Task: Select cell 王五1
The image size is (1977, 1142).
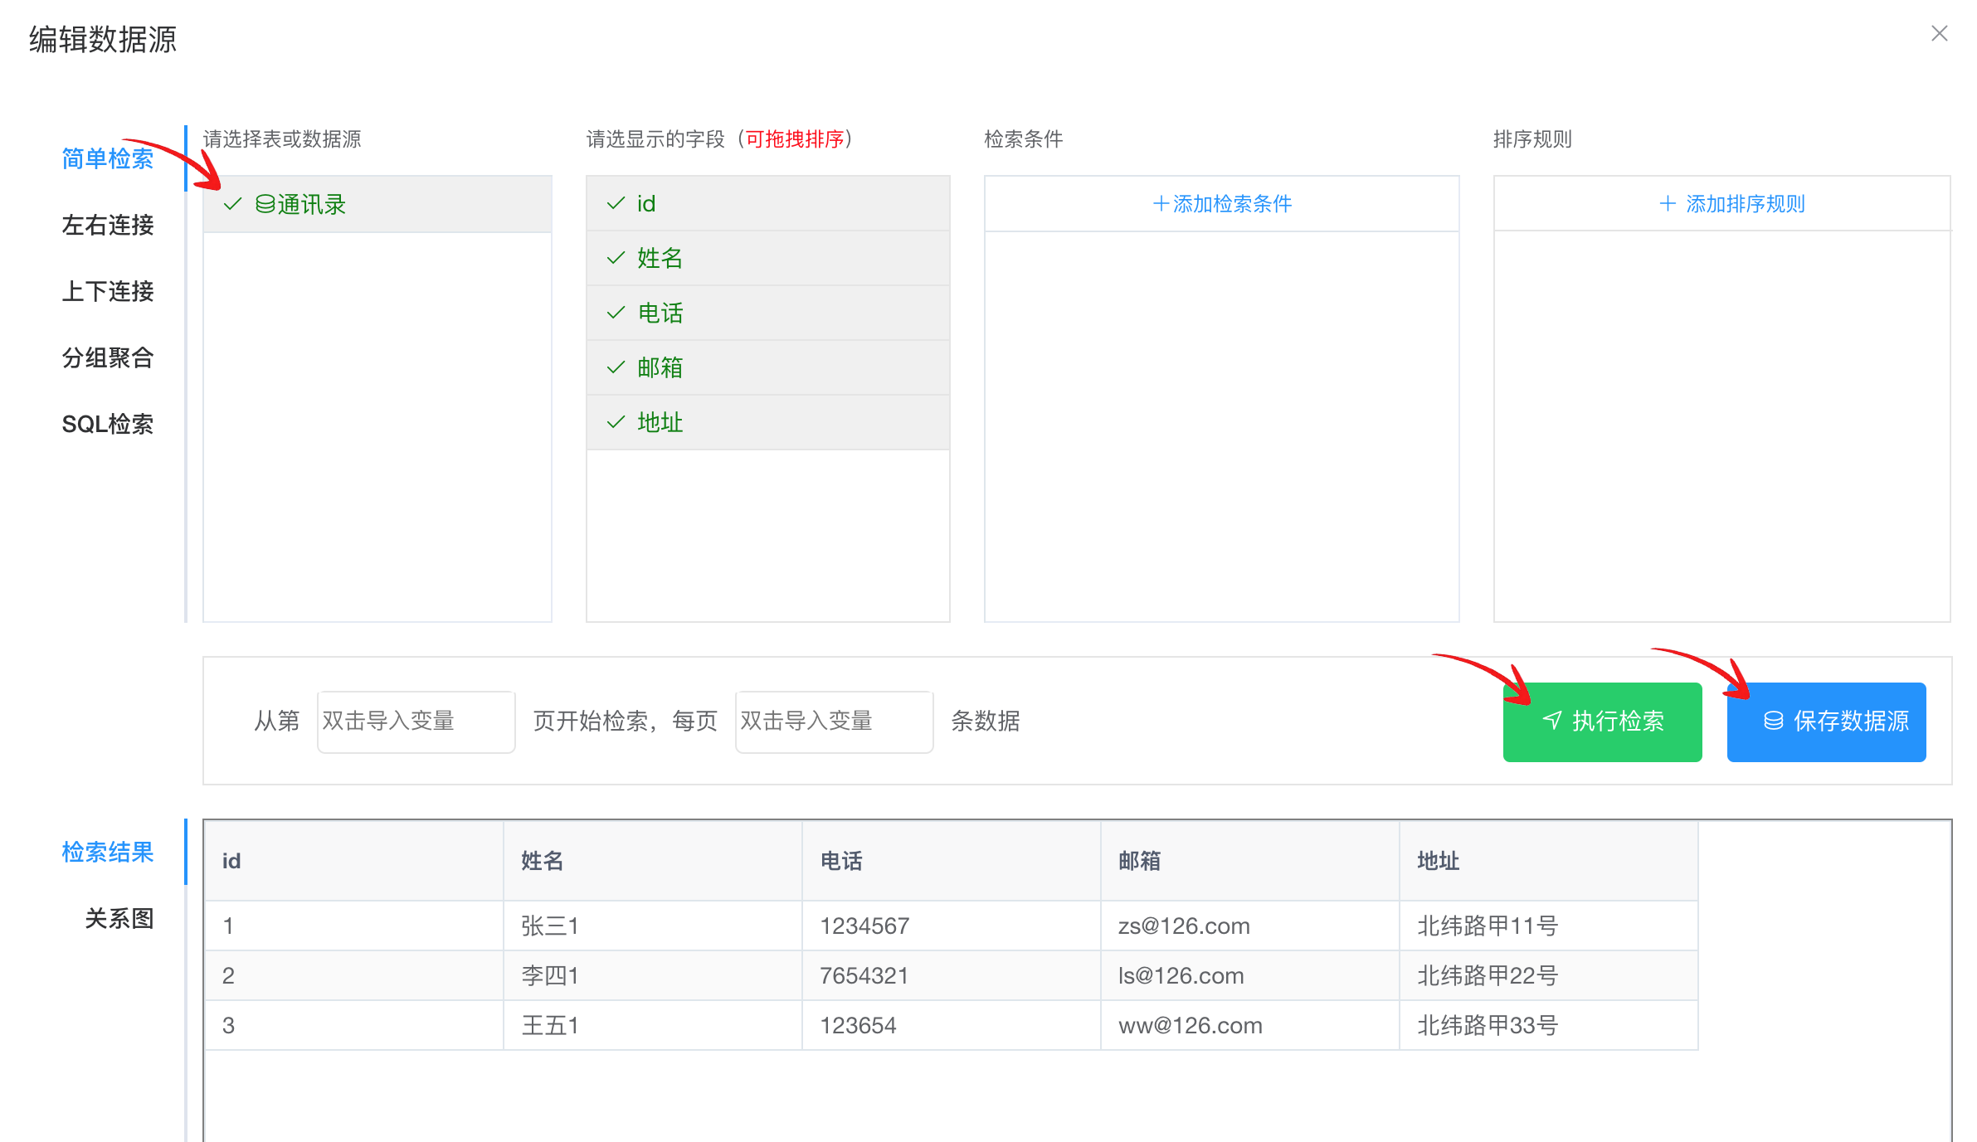Action: click(653, 1025)
